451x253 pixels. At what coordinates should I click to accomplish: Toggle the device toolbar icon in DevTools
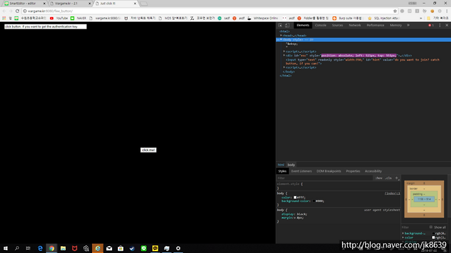point(287,25)
